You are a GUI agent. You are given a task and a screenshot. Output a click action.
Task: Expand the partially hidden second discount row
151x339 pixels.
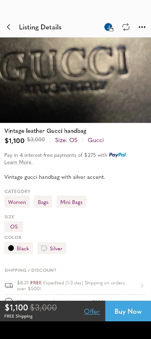(x=75, y=299)
